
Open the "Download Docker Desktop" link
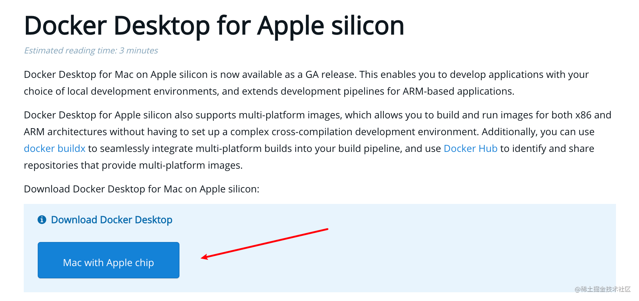click(x=111, y=220)
